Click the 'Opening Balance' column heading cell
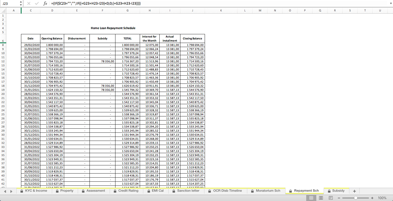Screen dimensions: 393x201 52,38
